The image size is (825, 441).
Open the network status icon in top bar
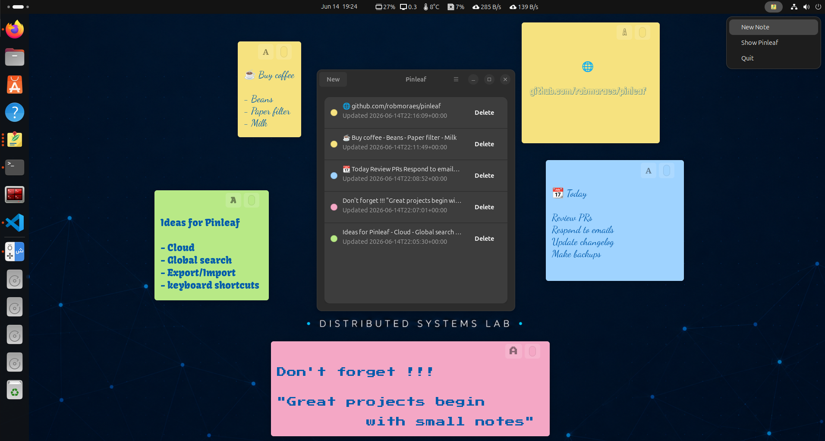[794, 7]
